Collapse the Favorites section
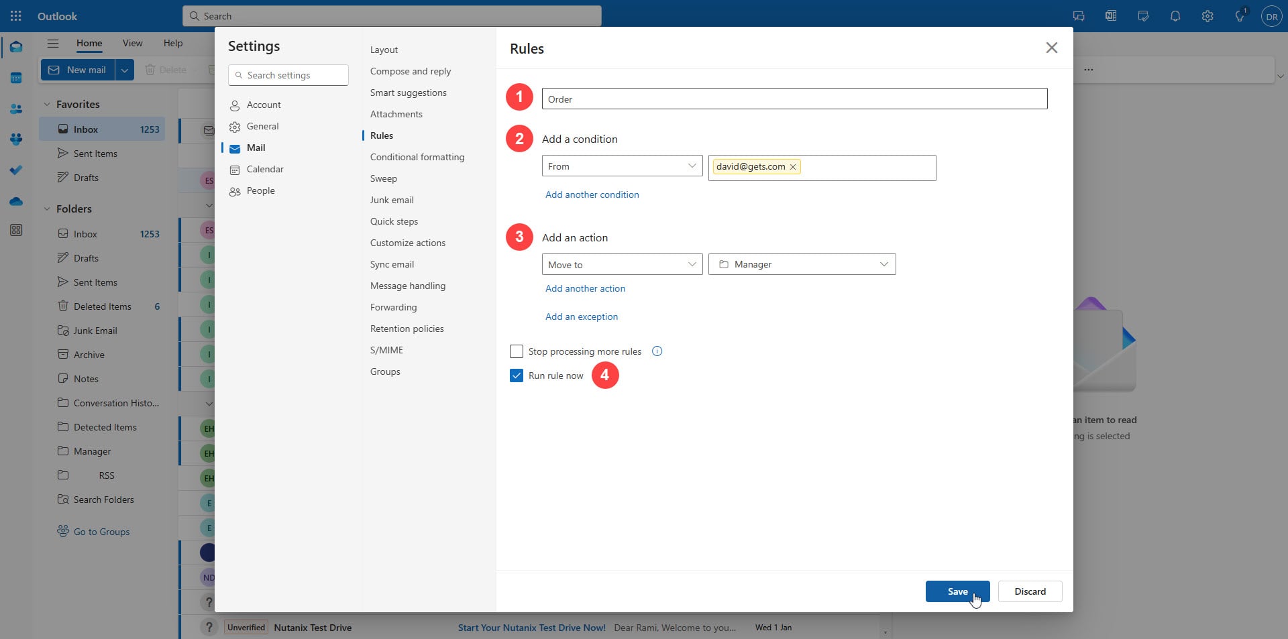This screenshot has width=1288, height=639. pyautogui.click(x=47, y=105)
